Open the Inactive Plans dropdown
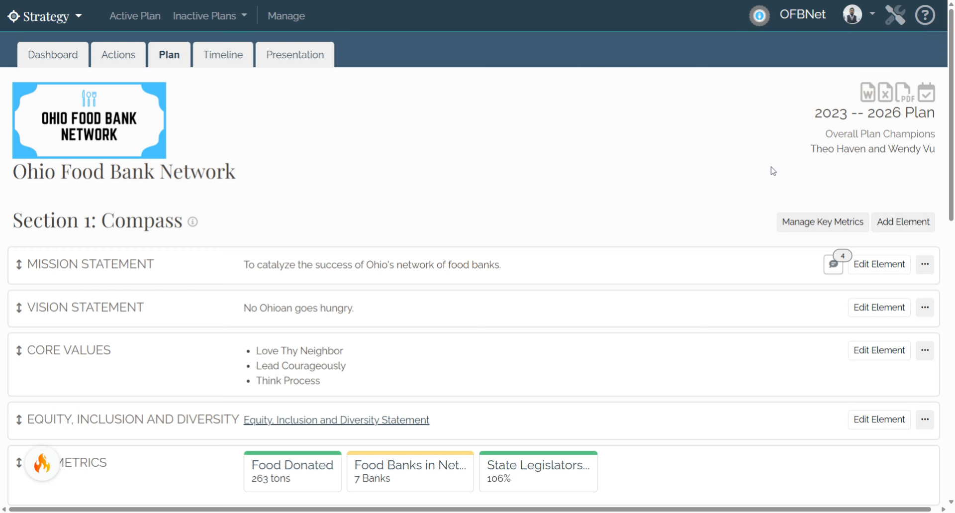Image resolution: width=955 pixels, height=513 pixels. pyautogui.click(x=210, y=16)
